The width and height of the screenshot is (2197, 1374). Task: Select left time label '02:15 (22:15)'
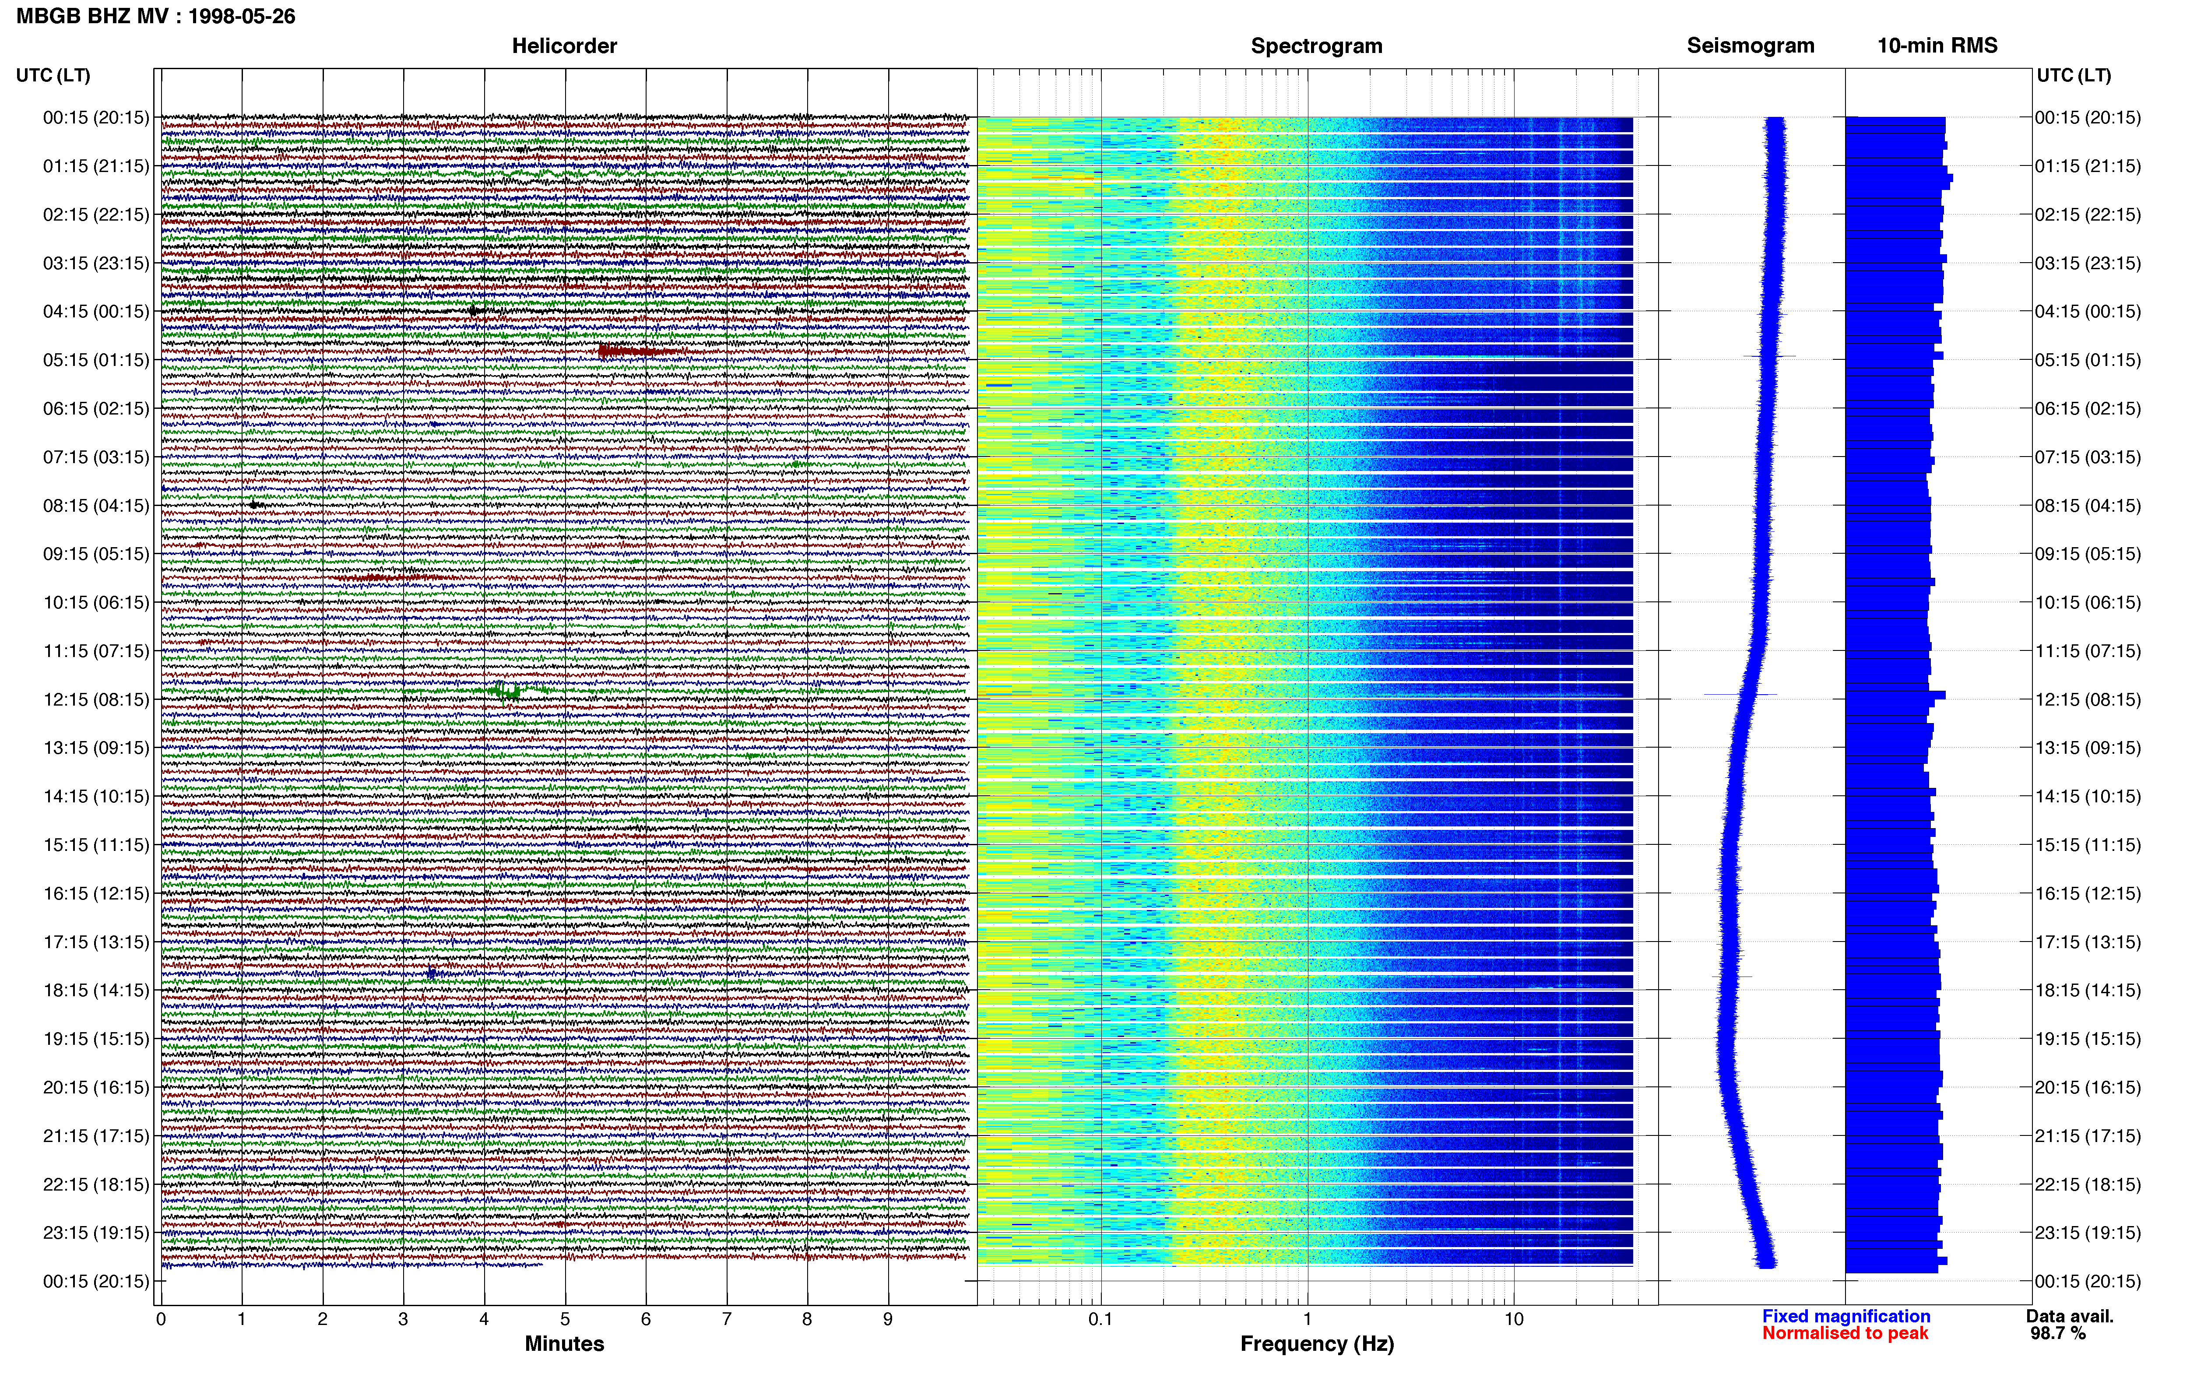pyautogui.click(x=95, y=214)
